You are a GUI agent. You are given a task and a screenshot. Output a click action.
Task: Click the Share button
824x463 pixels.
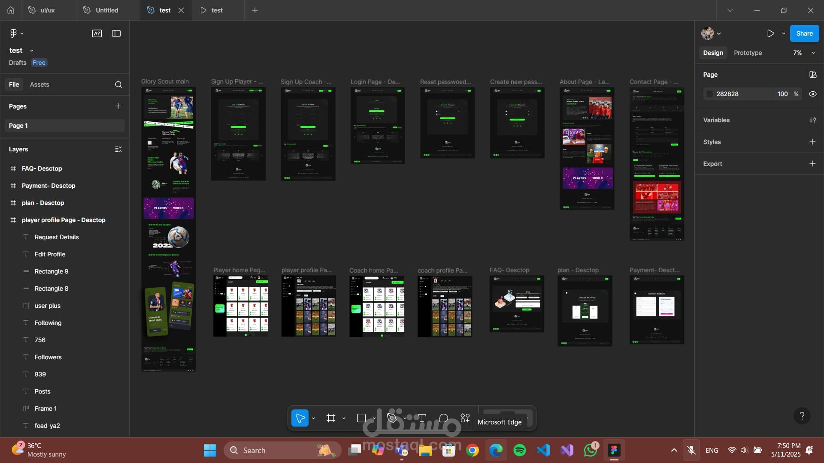pyautogui.click(x=804, y=33)
